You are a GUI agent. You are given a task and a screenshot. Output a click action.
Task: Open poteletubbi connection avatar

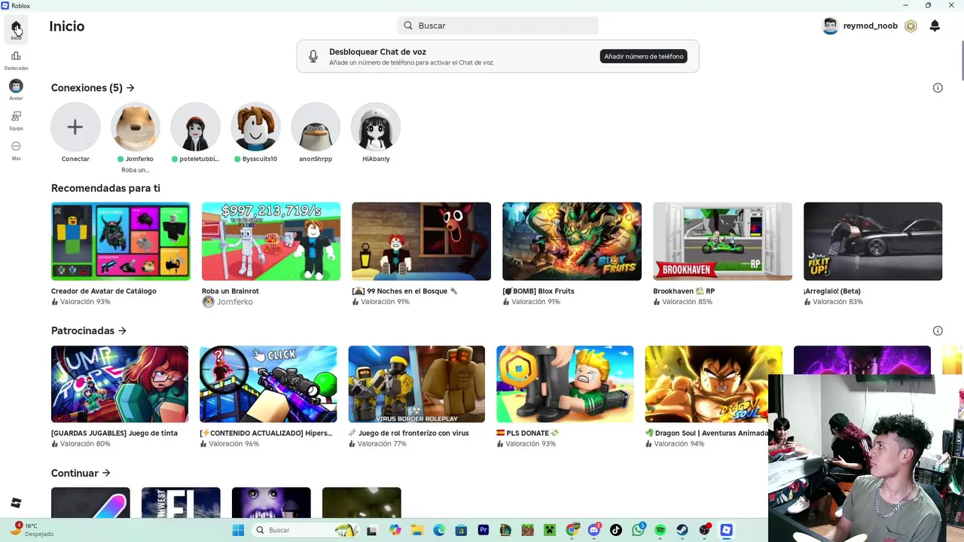click(196, 127)
